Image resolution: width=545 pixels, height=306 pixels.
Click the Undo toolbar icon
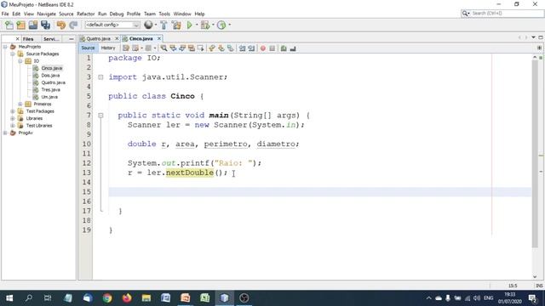(61, 25)
